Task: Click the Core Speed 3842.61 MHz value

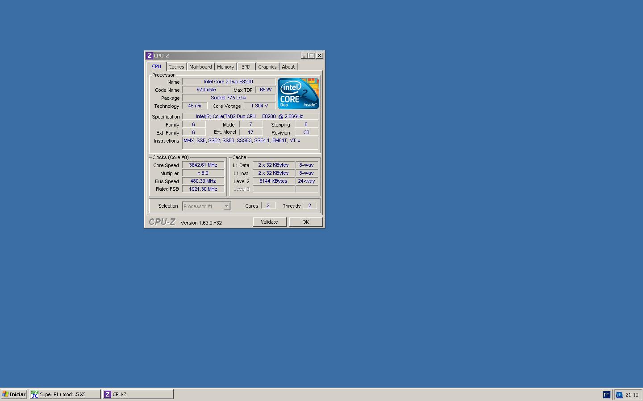Action: pos(203,165)
